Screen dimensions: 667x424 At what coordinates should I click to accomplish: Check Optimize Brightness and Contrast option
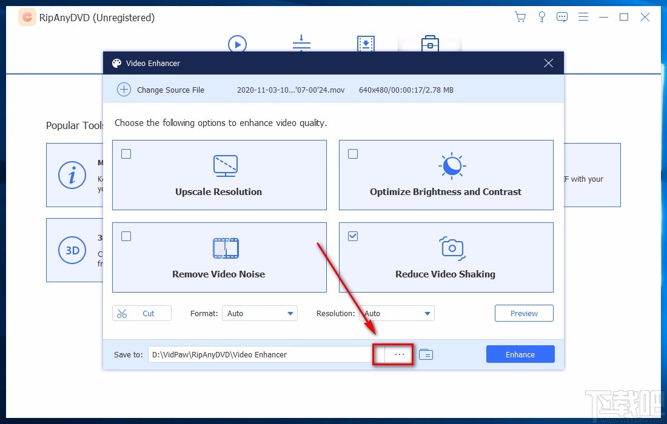(x=353, y=154)
